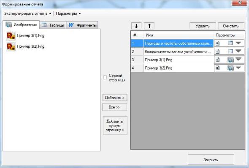Click row number 4 cell
This screenshot has height=168, width=249.
[137, 68]
